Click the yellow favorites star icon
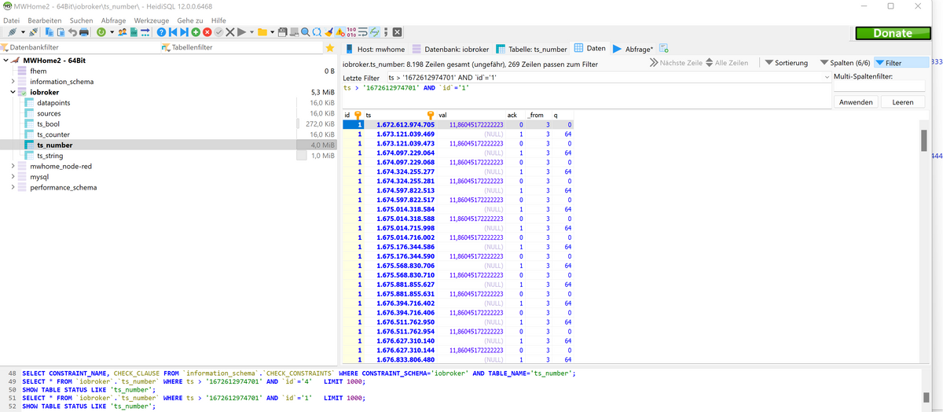943x412 pixels. pyautogui.click(x=331, y=48)
